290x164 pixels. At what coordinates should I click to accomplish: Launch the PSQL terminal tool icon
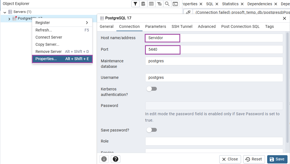[175, 4]
